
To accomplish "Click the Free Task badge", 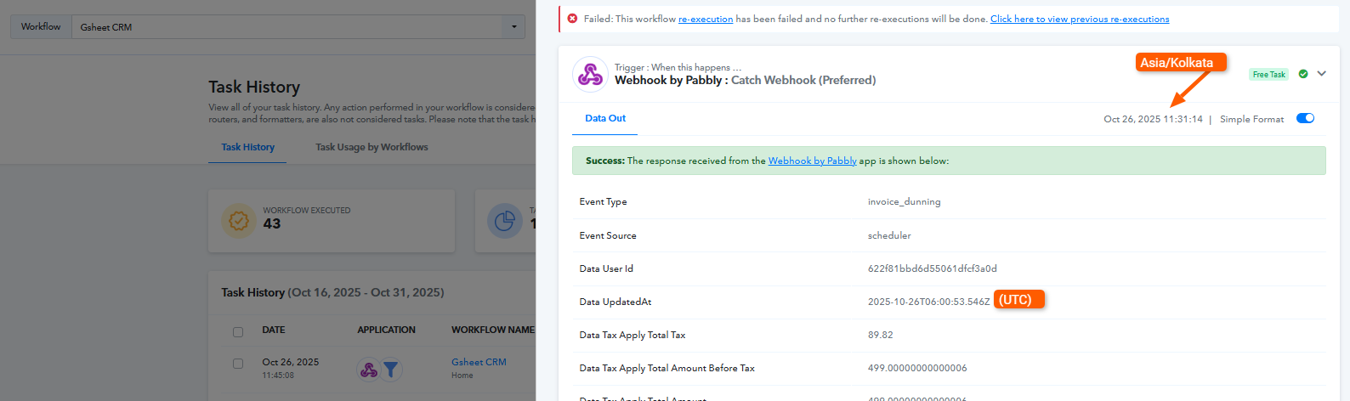I will coord(1268,75).
